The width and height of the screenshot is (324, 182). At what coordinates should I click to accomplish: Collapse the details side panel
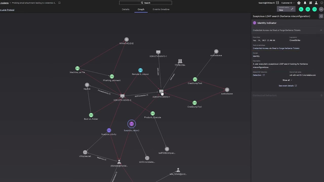321,16
